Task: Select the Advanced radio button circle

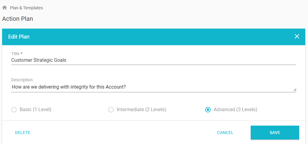Action: (208, 110)
